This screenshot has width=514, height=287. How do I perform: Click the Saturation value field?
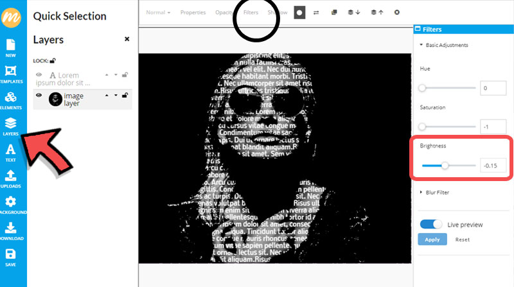493,126
